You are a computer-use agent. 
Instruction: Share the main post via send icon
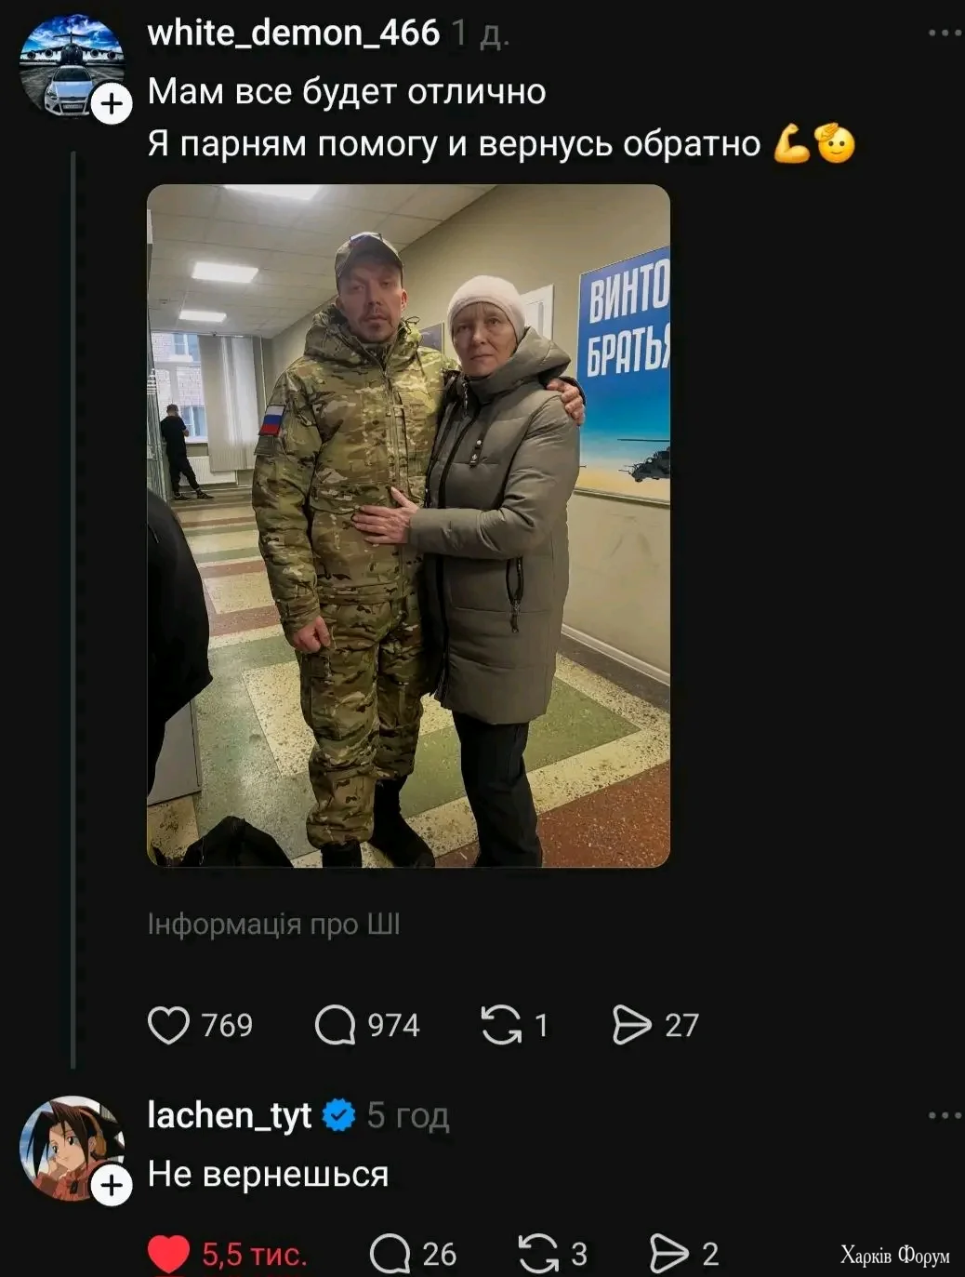[x=632, y=1025]
